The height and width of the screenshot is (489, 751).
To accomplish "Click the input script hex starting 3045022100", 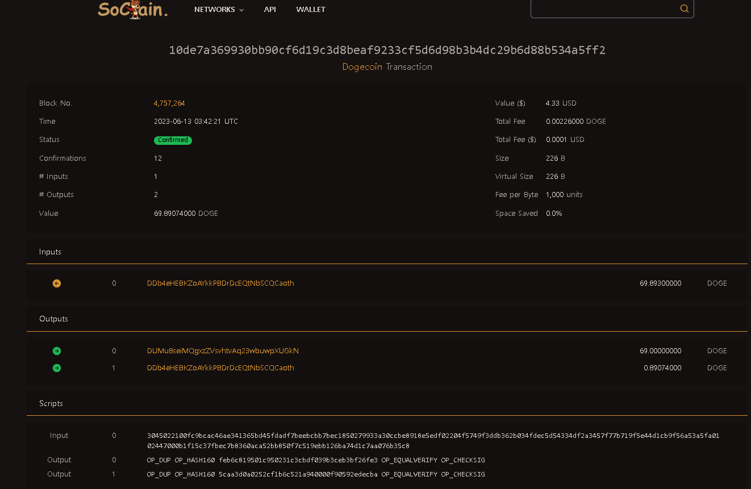I will coord(433,441).
